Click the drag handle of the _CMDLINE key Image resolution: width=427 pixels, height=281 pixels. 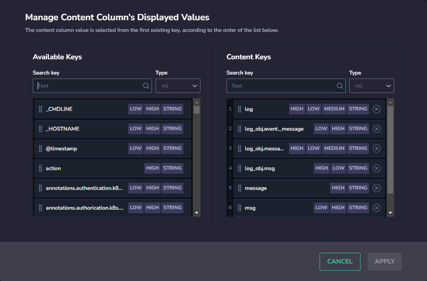pyautogui.click(x=40, y=109)
